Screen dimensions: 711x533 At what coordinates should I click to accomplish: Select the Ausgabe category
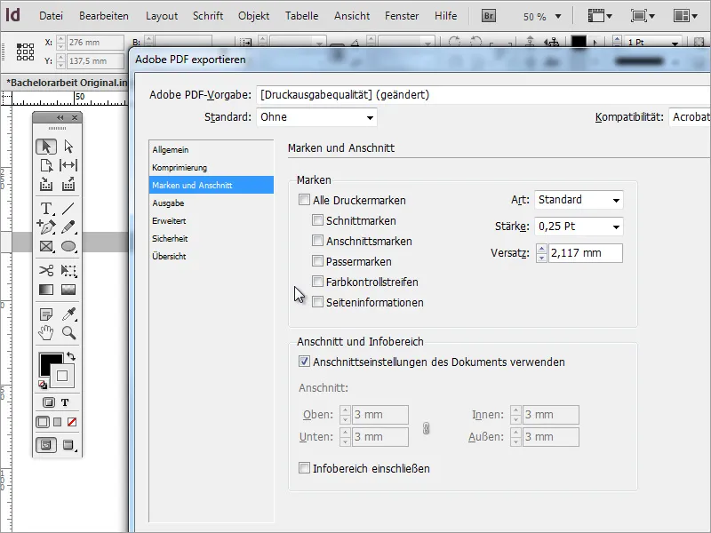pyautogui.click(x=212, y=203)
